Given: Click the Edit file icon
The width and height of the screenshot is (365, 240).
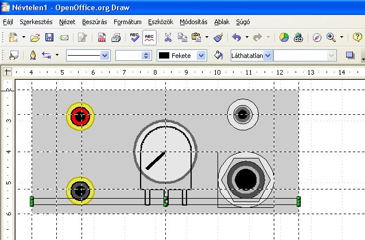Looking at the screenshot, I should (82, 37).
